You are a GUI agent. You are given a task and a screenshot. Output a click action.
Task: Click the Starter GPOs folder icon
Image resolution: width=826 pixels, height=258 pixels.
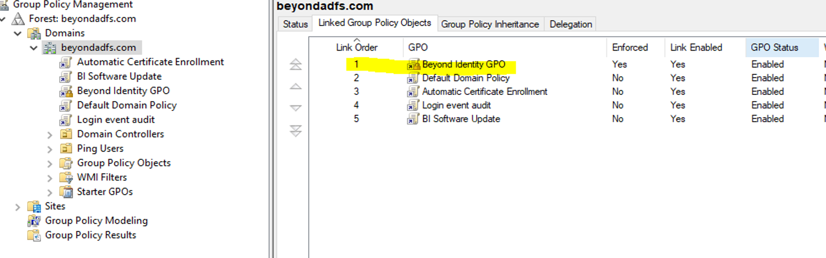(66, 191)
